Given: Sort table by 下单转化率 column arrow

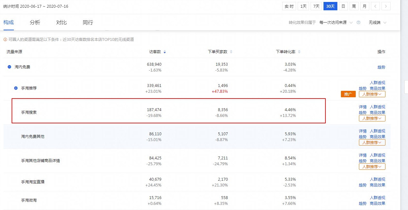Looking at the screenshot, I should [x=299, y=52].
